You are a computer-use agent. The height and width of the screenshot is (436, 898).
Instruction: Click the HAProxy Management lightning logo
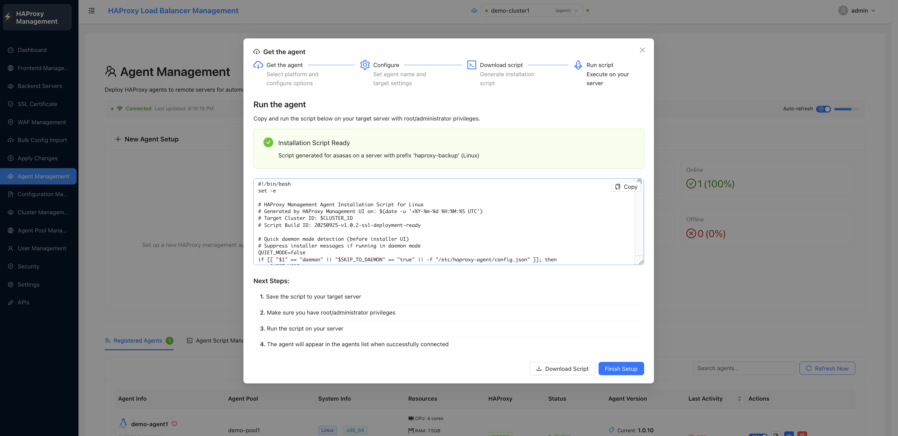(x=8, y=17)
